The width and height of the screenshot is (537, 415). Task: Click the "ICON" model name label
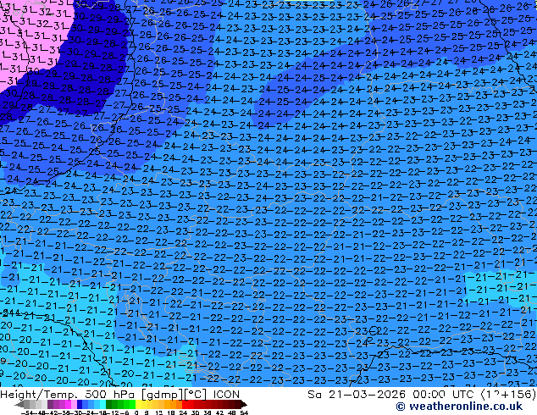point(226,395)
